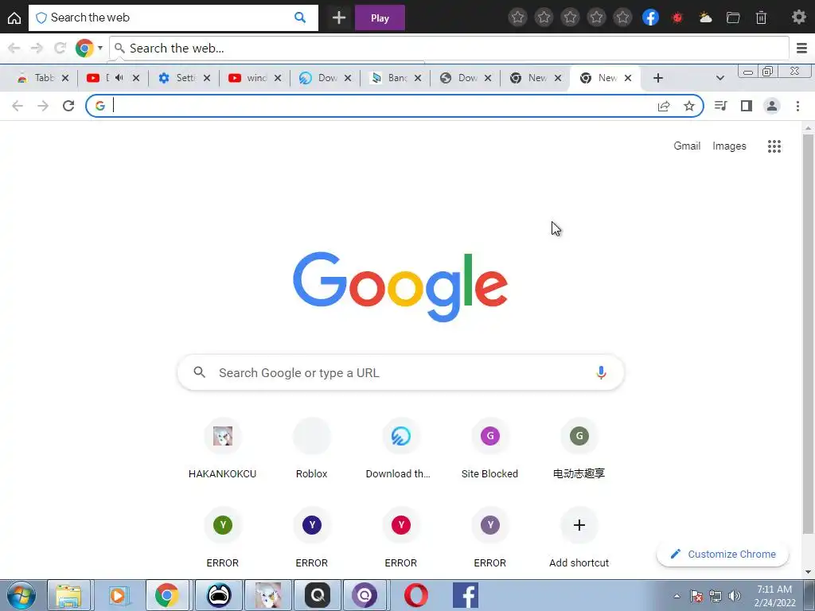815x611 pixels.
Task: Click the Add shortcut button
Action: click(x=579, y=539)
